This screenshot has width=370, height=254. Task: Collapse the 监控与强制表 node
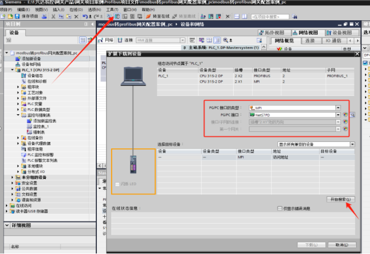pos(18,115)
